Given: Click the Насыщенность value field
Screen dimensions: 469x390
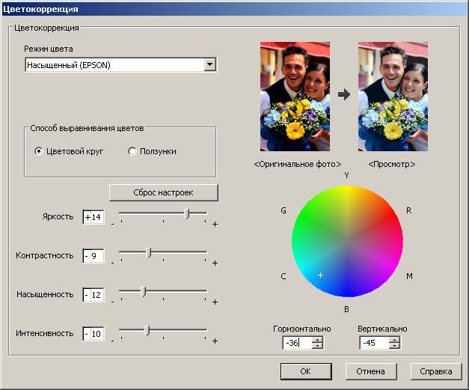Looking at the screenshot, I should pyautogui.click(x=94, y=294).
